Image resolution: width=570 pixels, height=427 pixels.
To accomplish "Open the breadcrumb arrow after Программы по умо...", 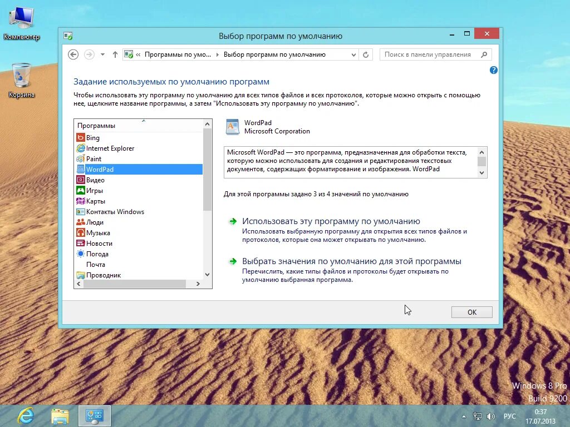I will pyautogui.click(x=218, y=54).
